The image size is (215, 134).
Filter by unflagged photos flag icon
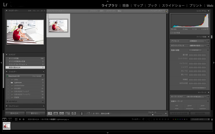pos(146,119)
